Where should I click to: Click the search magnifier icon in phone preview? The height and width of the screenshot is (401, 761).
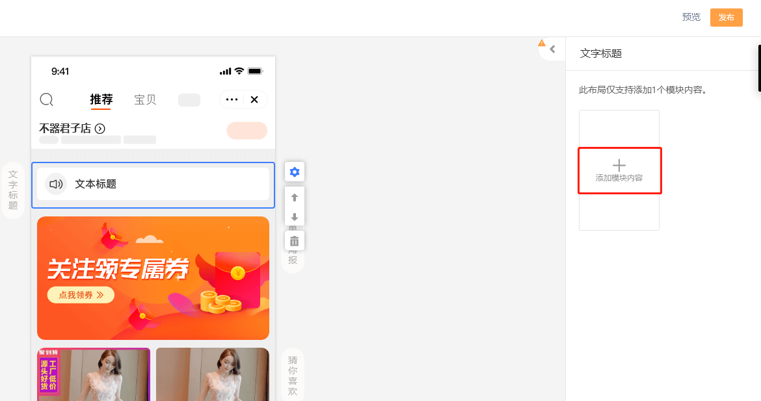tap(47, 99)
